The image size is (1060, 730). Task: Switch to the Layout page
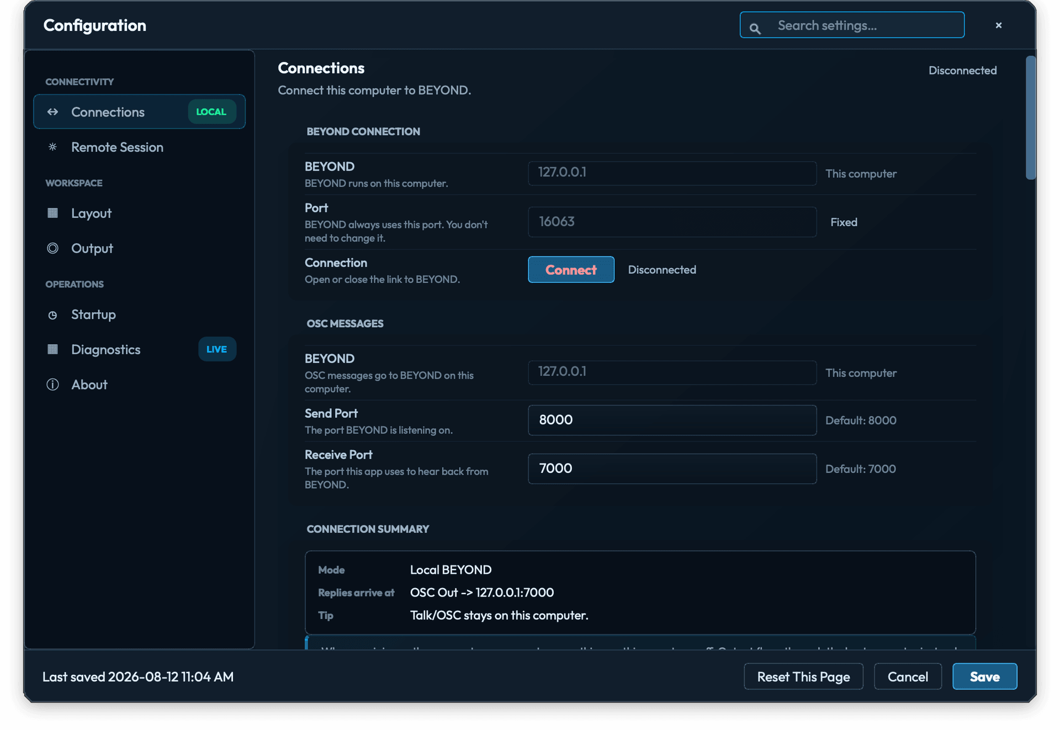click(139, 213)
